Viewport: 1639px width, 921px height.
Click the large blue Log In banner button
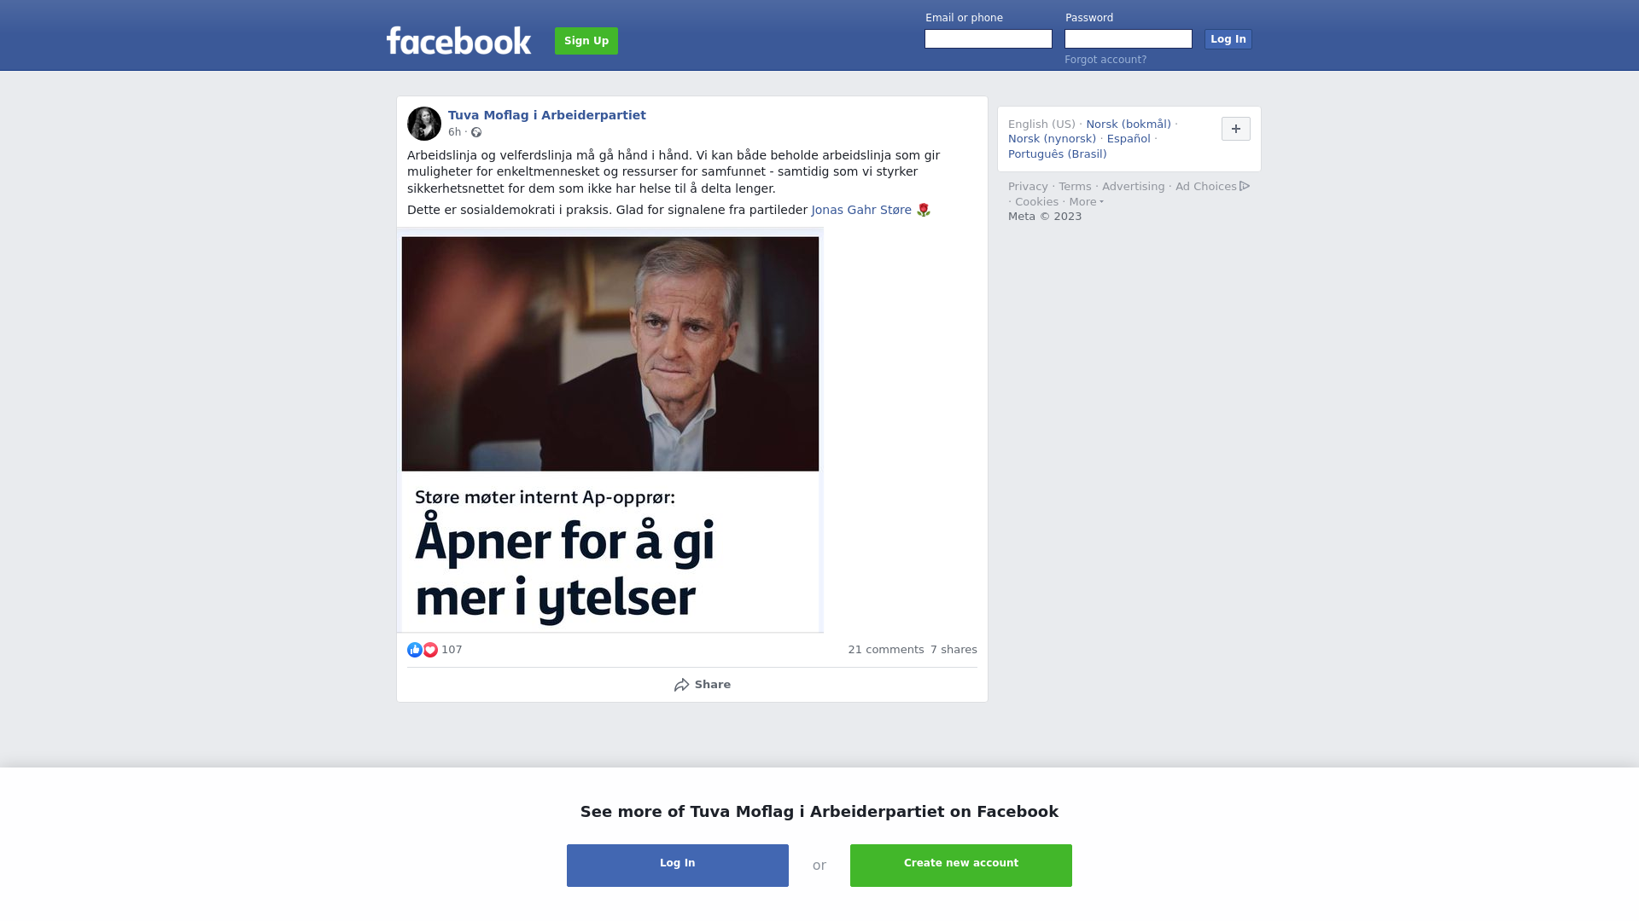[678, 866]
